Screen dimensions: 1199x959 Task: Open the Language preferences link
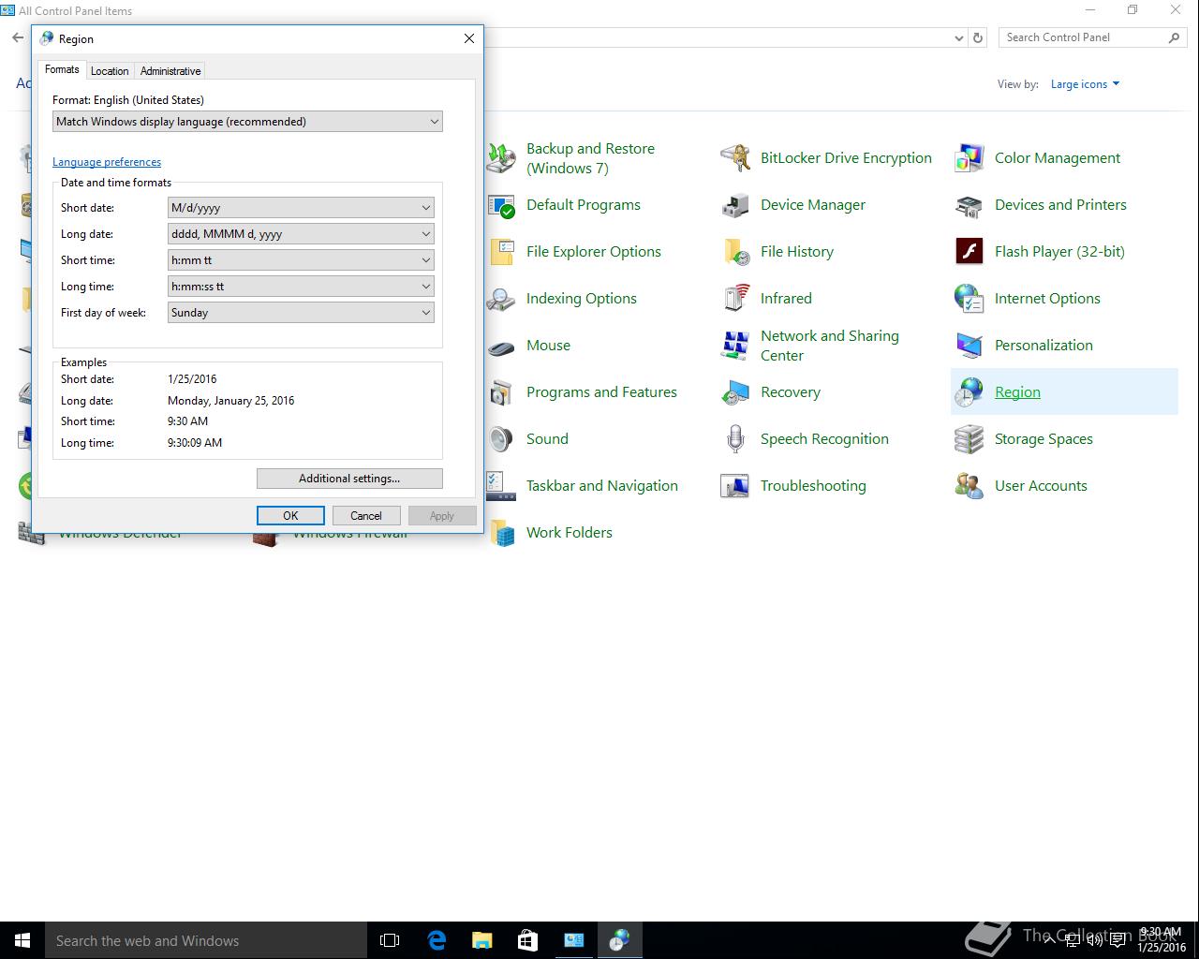click(107, 162)
